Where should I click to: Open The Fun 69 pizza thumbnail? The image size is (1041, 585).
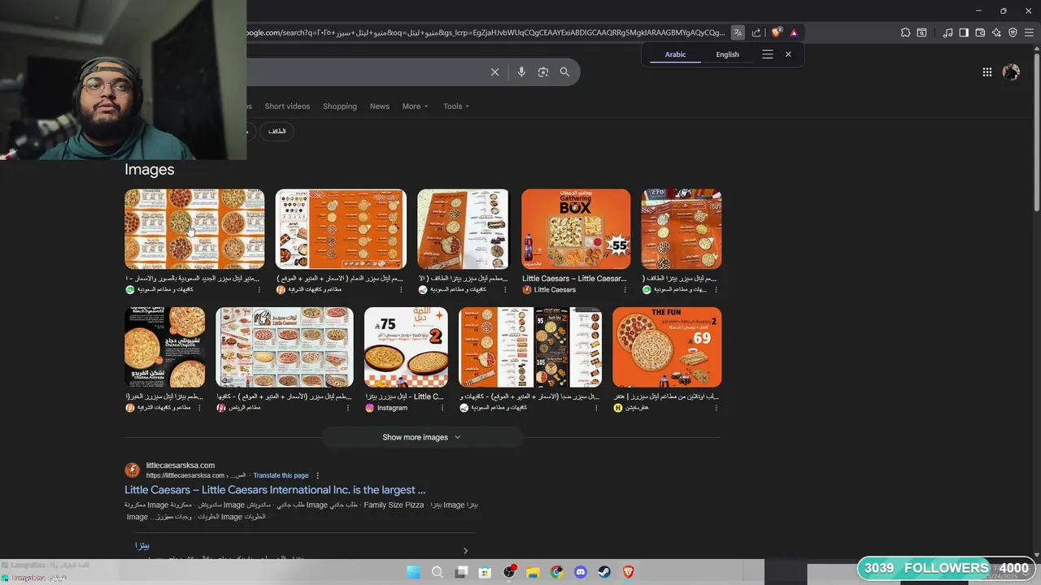[667, 347]
